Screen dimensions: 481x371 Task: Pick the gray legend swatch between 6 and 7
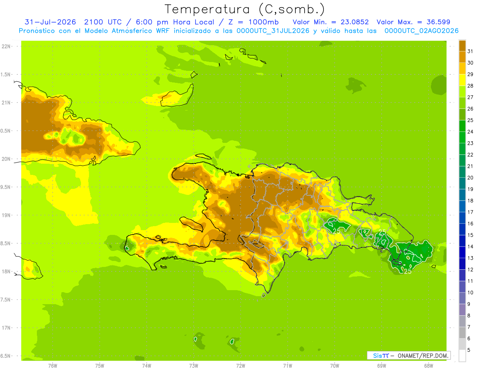[x=462, y=333]
